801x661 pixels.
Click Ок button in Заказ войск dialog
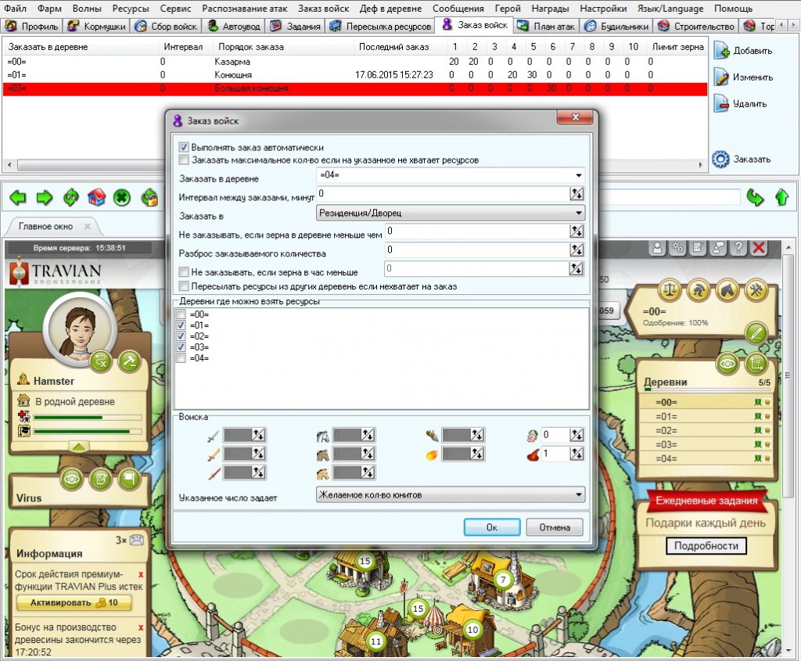click(492, 527)
